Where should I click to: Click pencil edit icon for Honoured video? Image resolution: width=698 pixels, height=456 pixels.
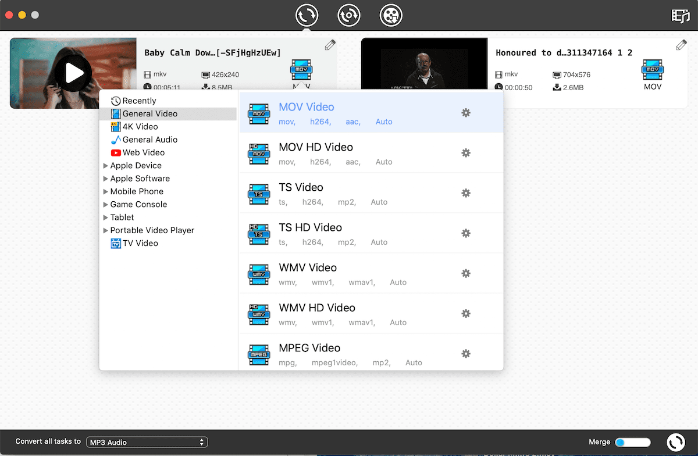(681, 45)
